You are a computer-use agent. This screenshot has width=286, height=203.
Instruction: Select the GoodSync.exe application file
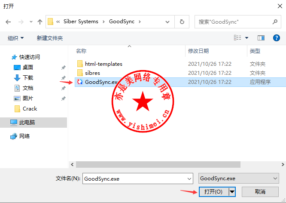point(180,82)
